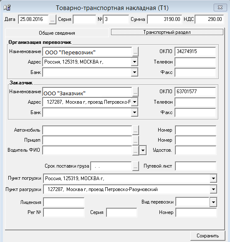The image size is (230, 242).
Task: Click the Сохранить button
Action: click(x=207, y=236)
